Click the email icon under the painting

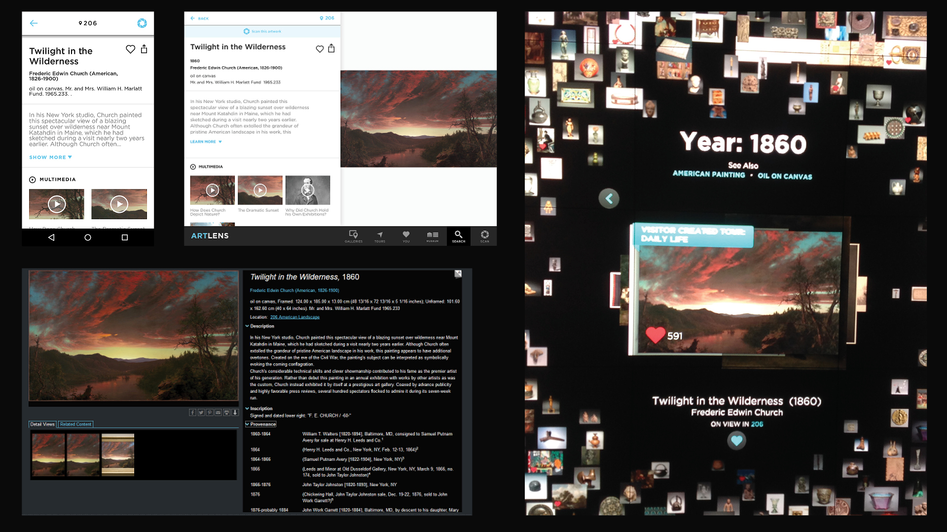click(x=218, y=412)
